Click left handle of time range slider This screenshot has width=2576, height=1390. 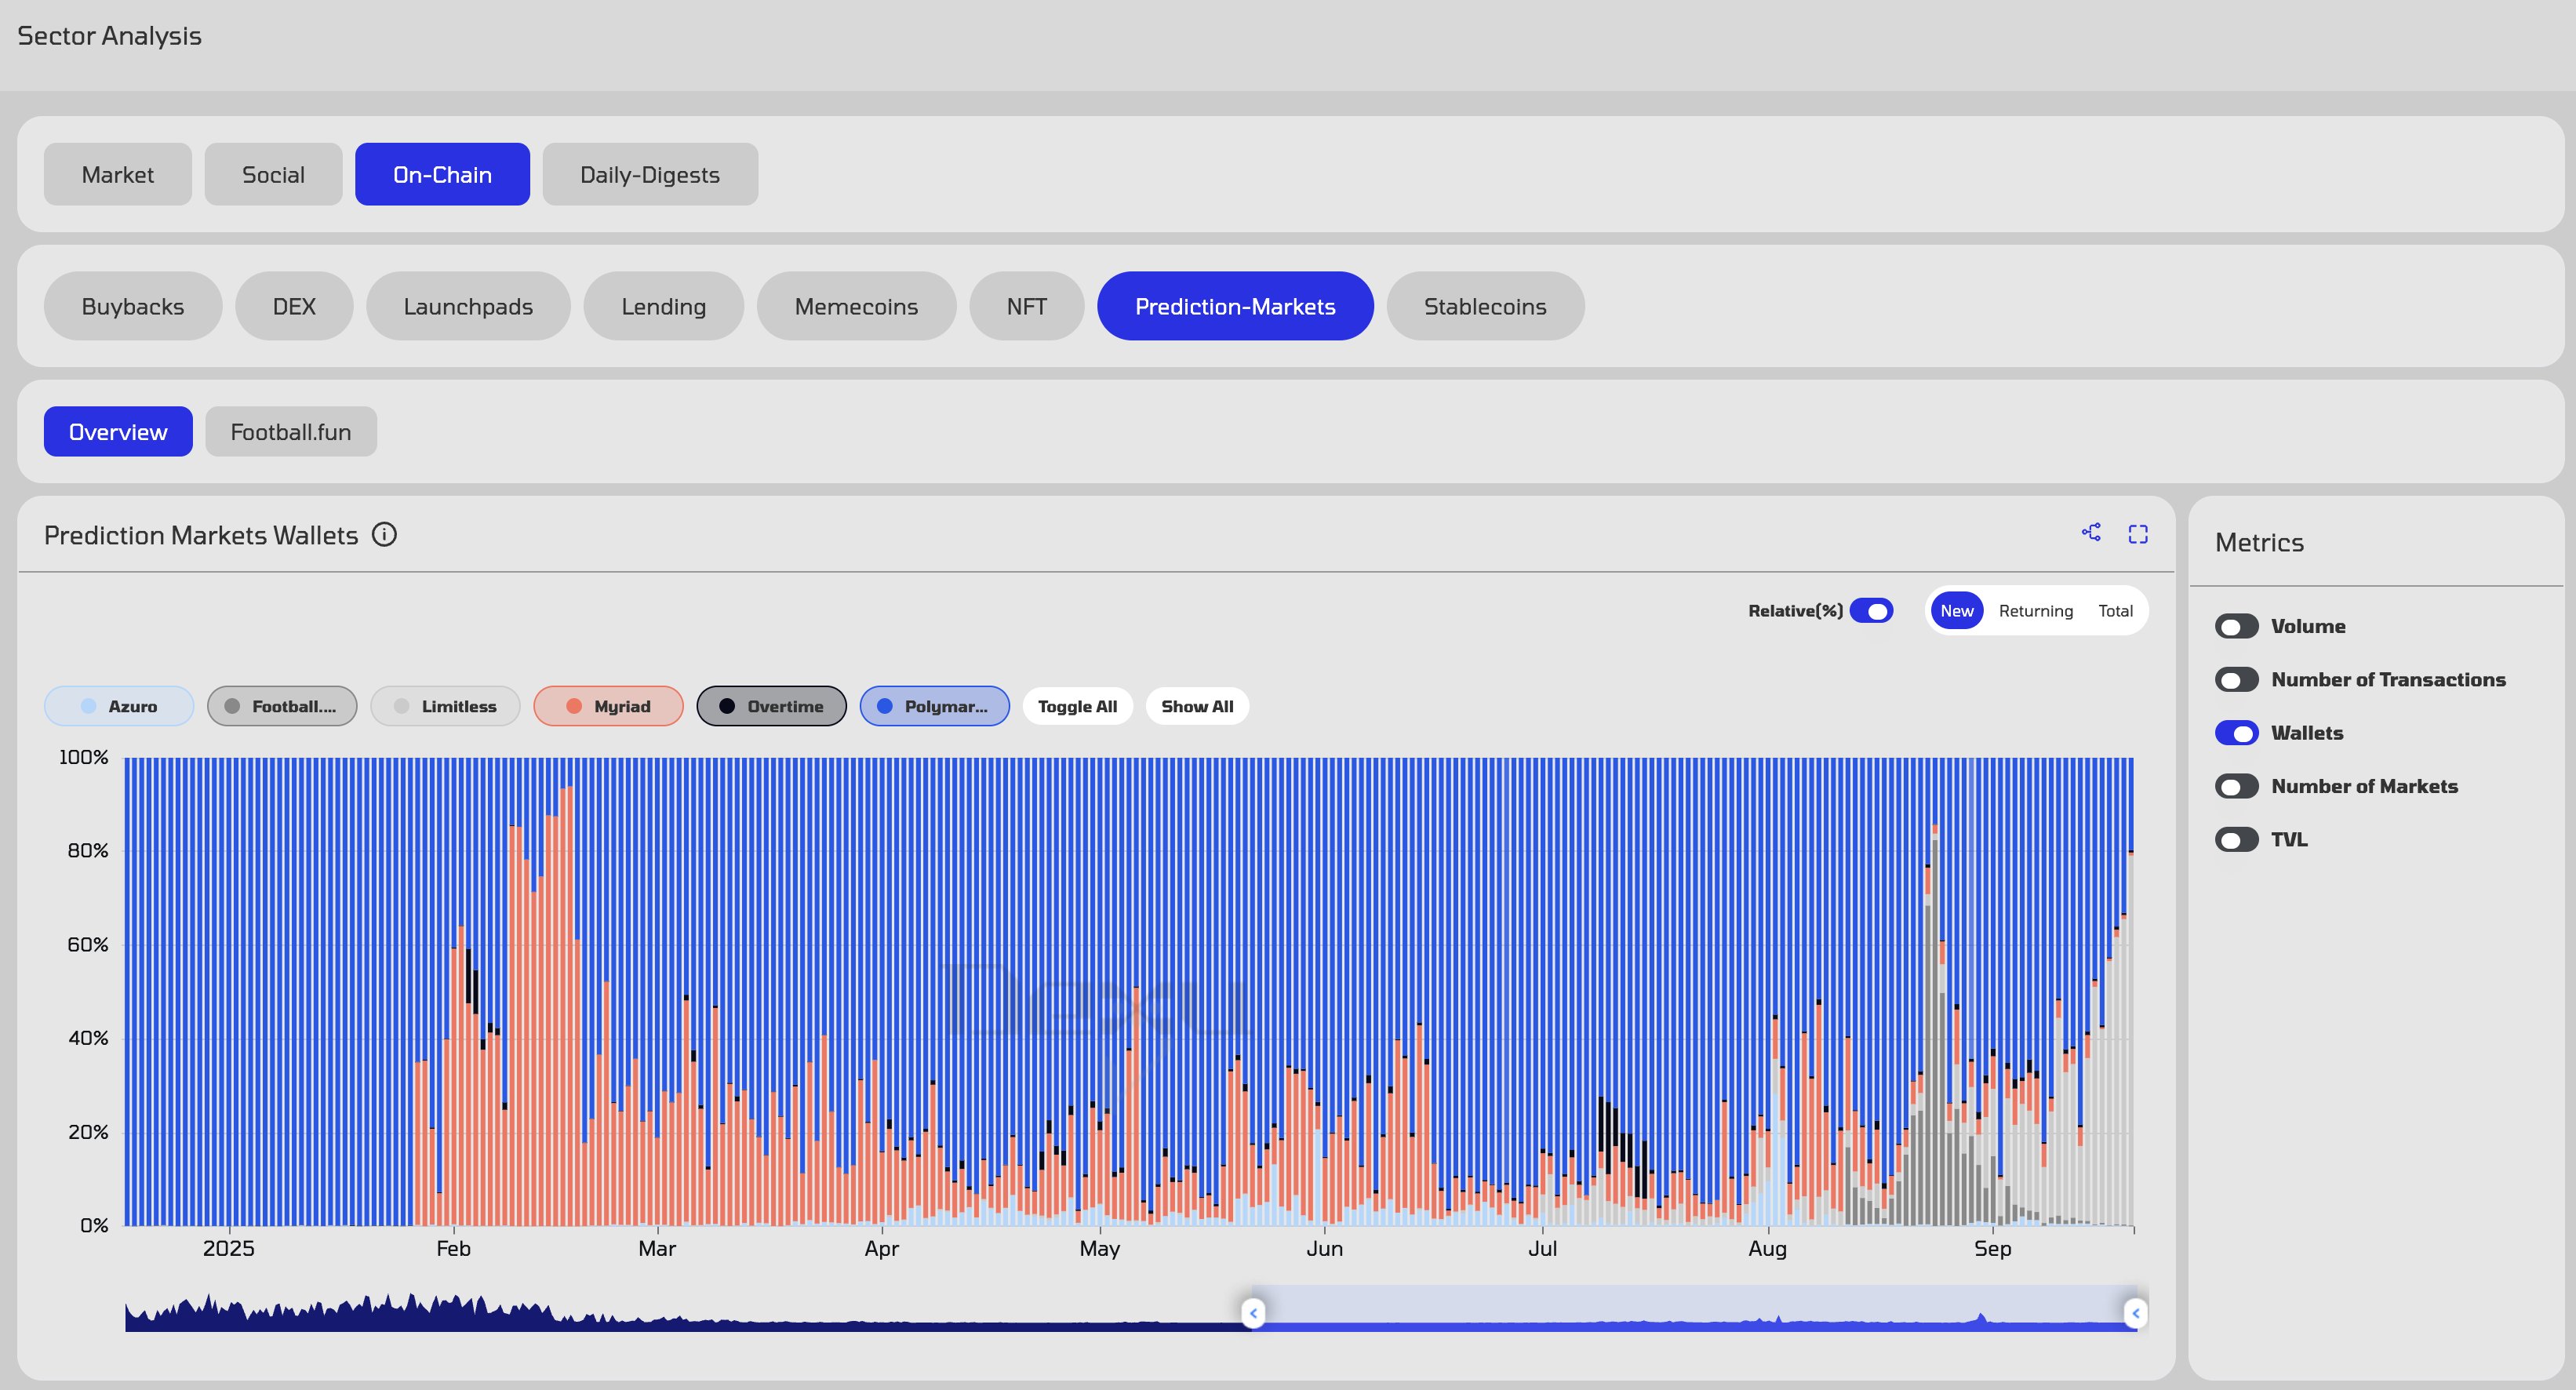[x=1253, y=1313]
